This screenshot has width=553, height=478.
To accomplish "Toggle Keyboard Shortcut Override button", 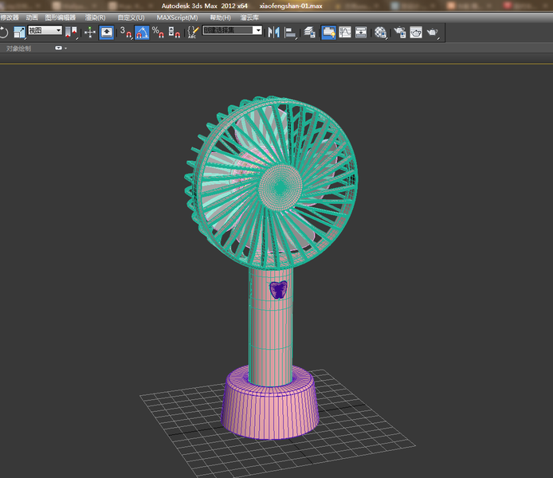I will coord(107,32).
